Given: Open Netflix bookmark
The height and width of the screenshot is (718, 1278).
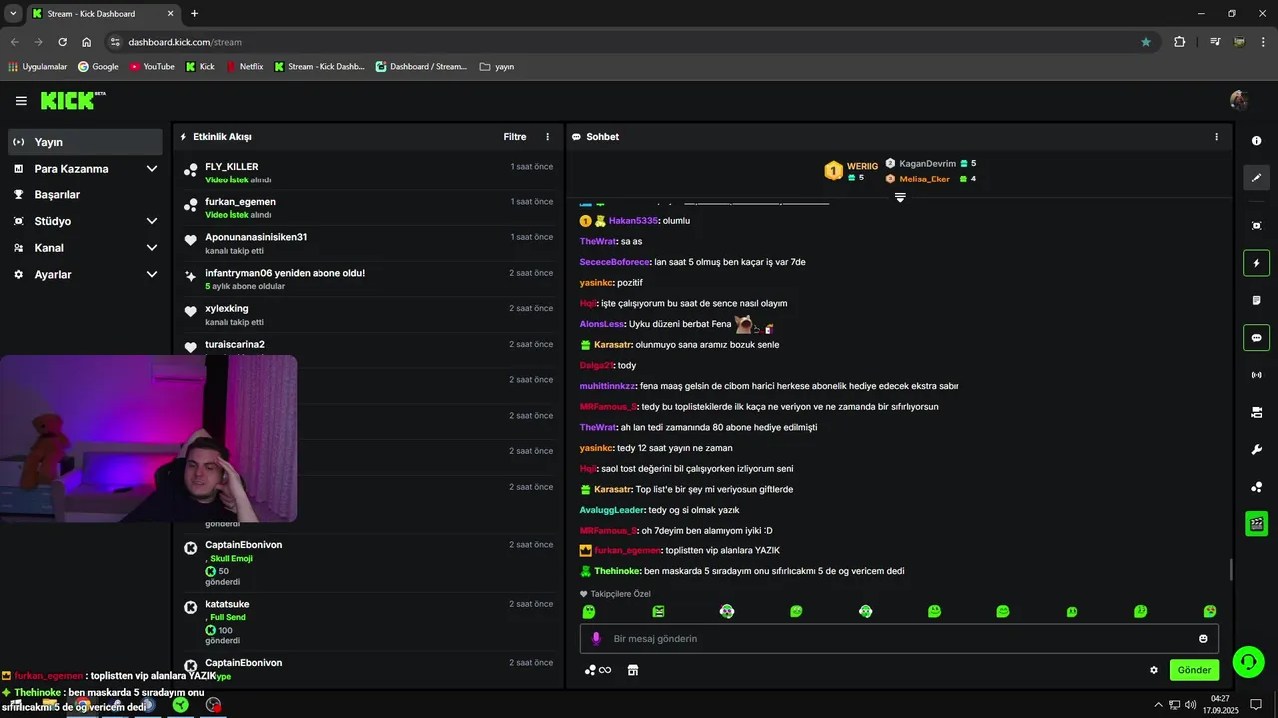Looking at the screenshot, I should pyautogui.click(x=245, y=67).
